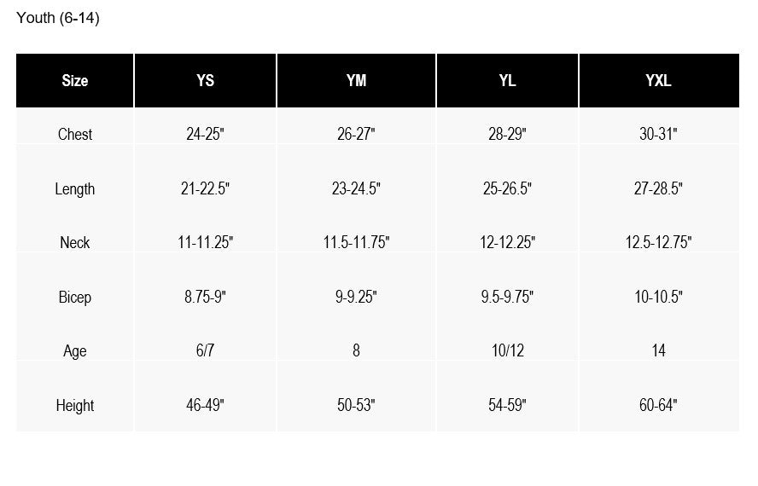Image resolution: width=758 pixels, height=486 pixels.
Task: Click the Age row label
Action: pos(75,351)
